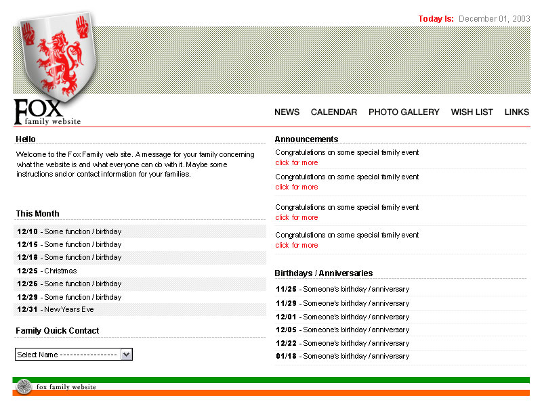This screenshot has width=542, height=406.
Task: Open the NEWS menu item
Action: (x=287, y=112)
